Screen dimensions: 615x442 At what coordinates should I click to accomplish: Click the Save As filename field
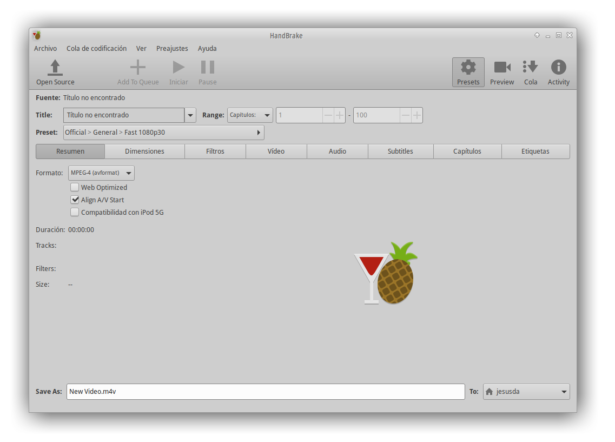[x=265, y=392]
